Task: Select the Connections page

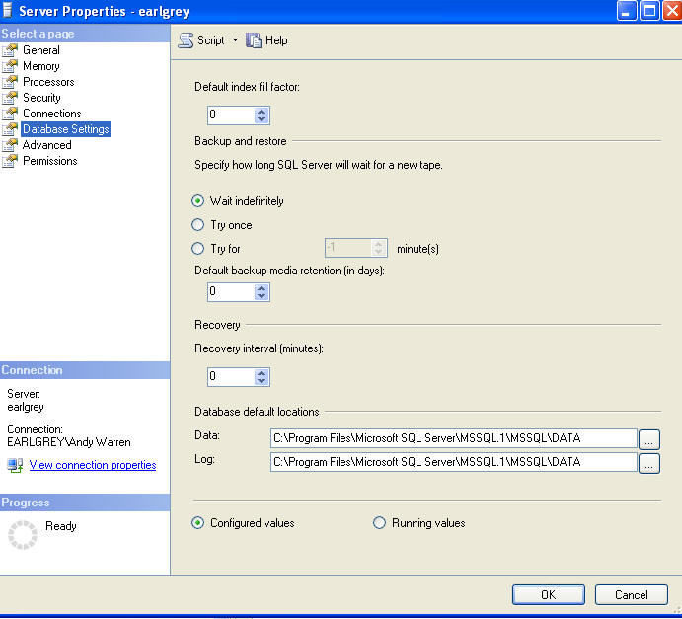Action: click(x=51, y=114)
